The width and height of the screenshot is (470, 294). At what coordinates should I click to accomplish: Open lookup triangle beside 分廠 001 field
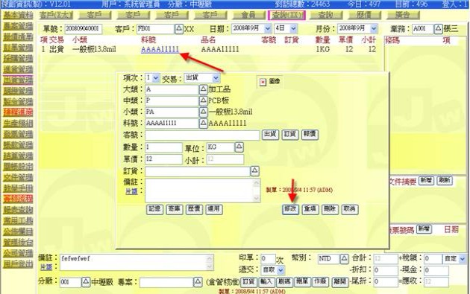click(x=86, y=282)
